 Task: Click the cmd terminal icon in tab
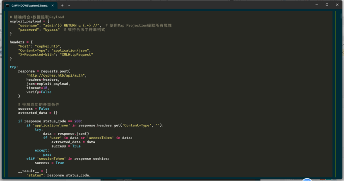point(7,5)
